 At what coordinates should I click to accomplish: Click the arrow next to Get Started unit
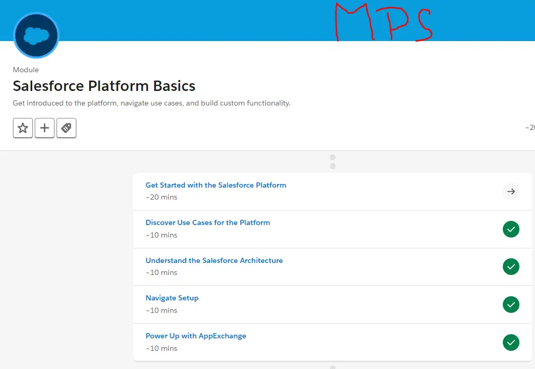(x=511, y=191)
